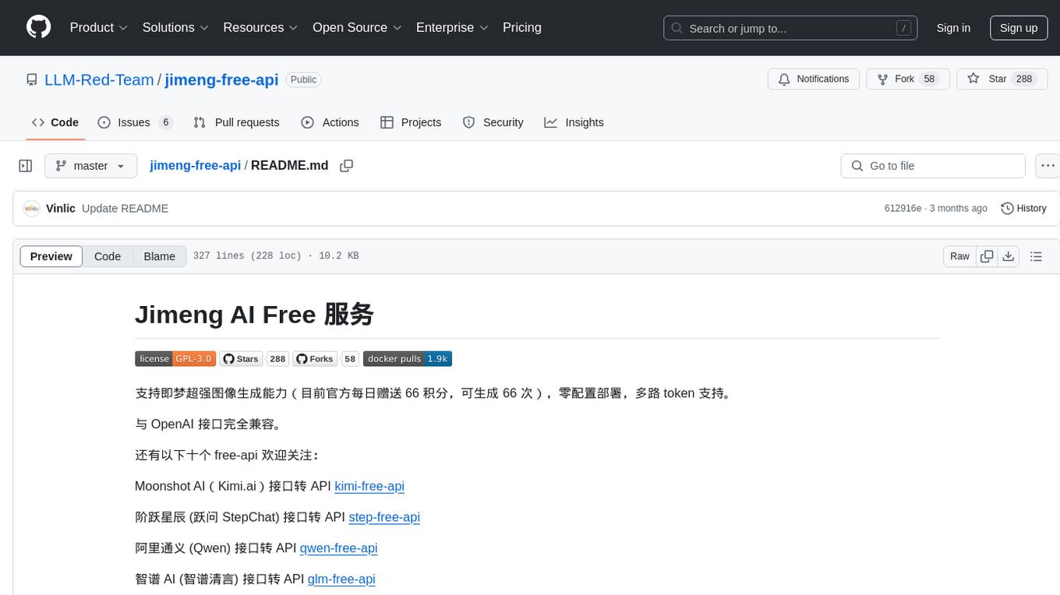The image size is (1060, 595).
Task: Open the step-free-api link
Action: tap(384, 517)
